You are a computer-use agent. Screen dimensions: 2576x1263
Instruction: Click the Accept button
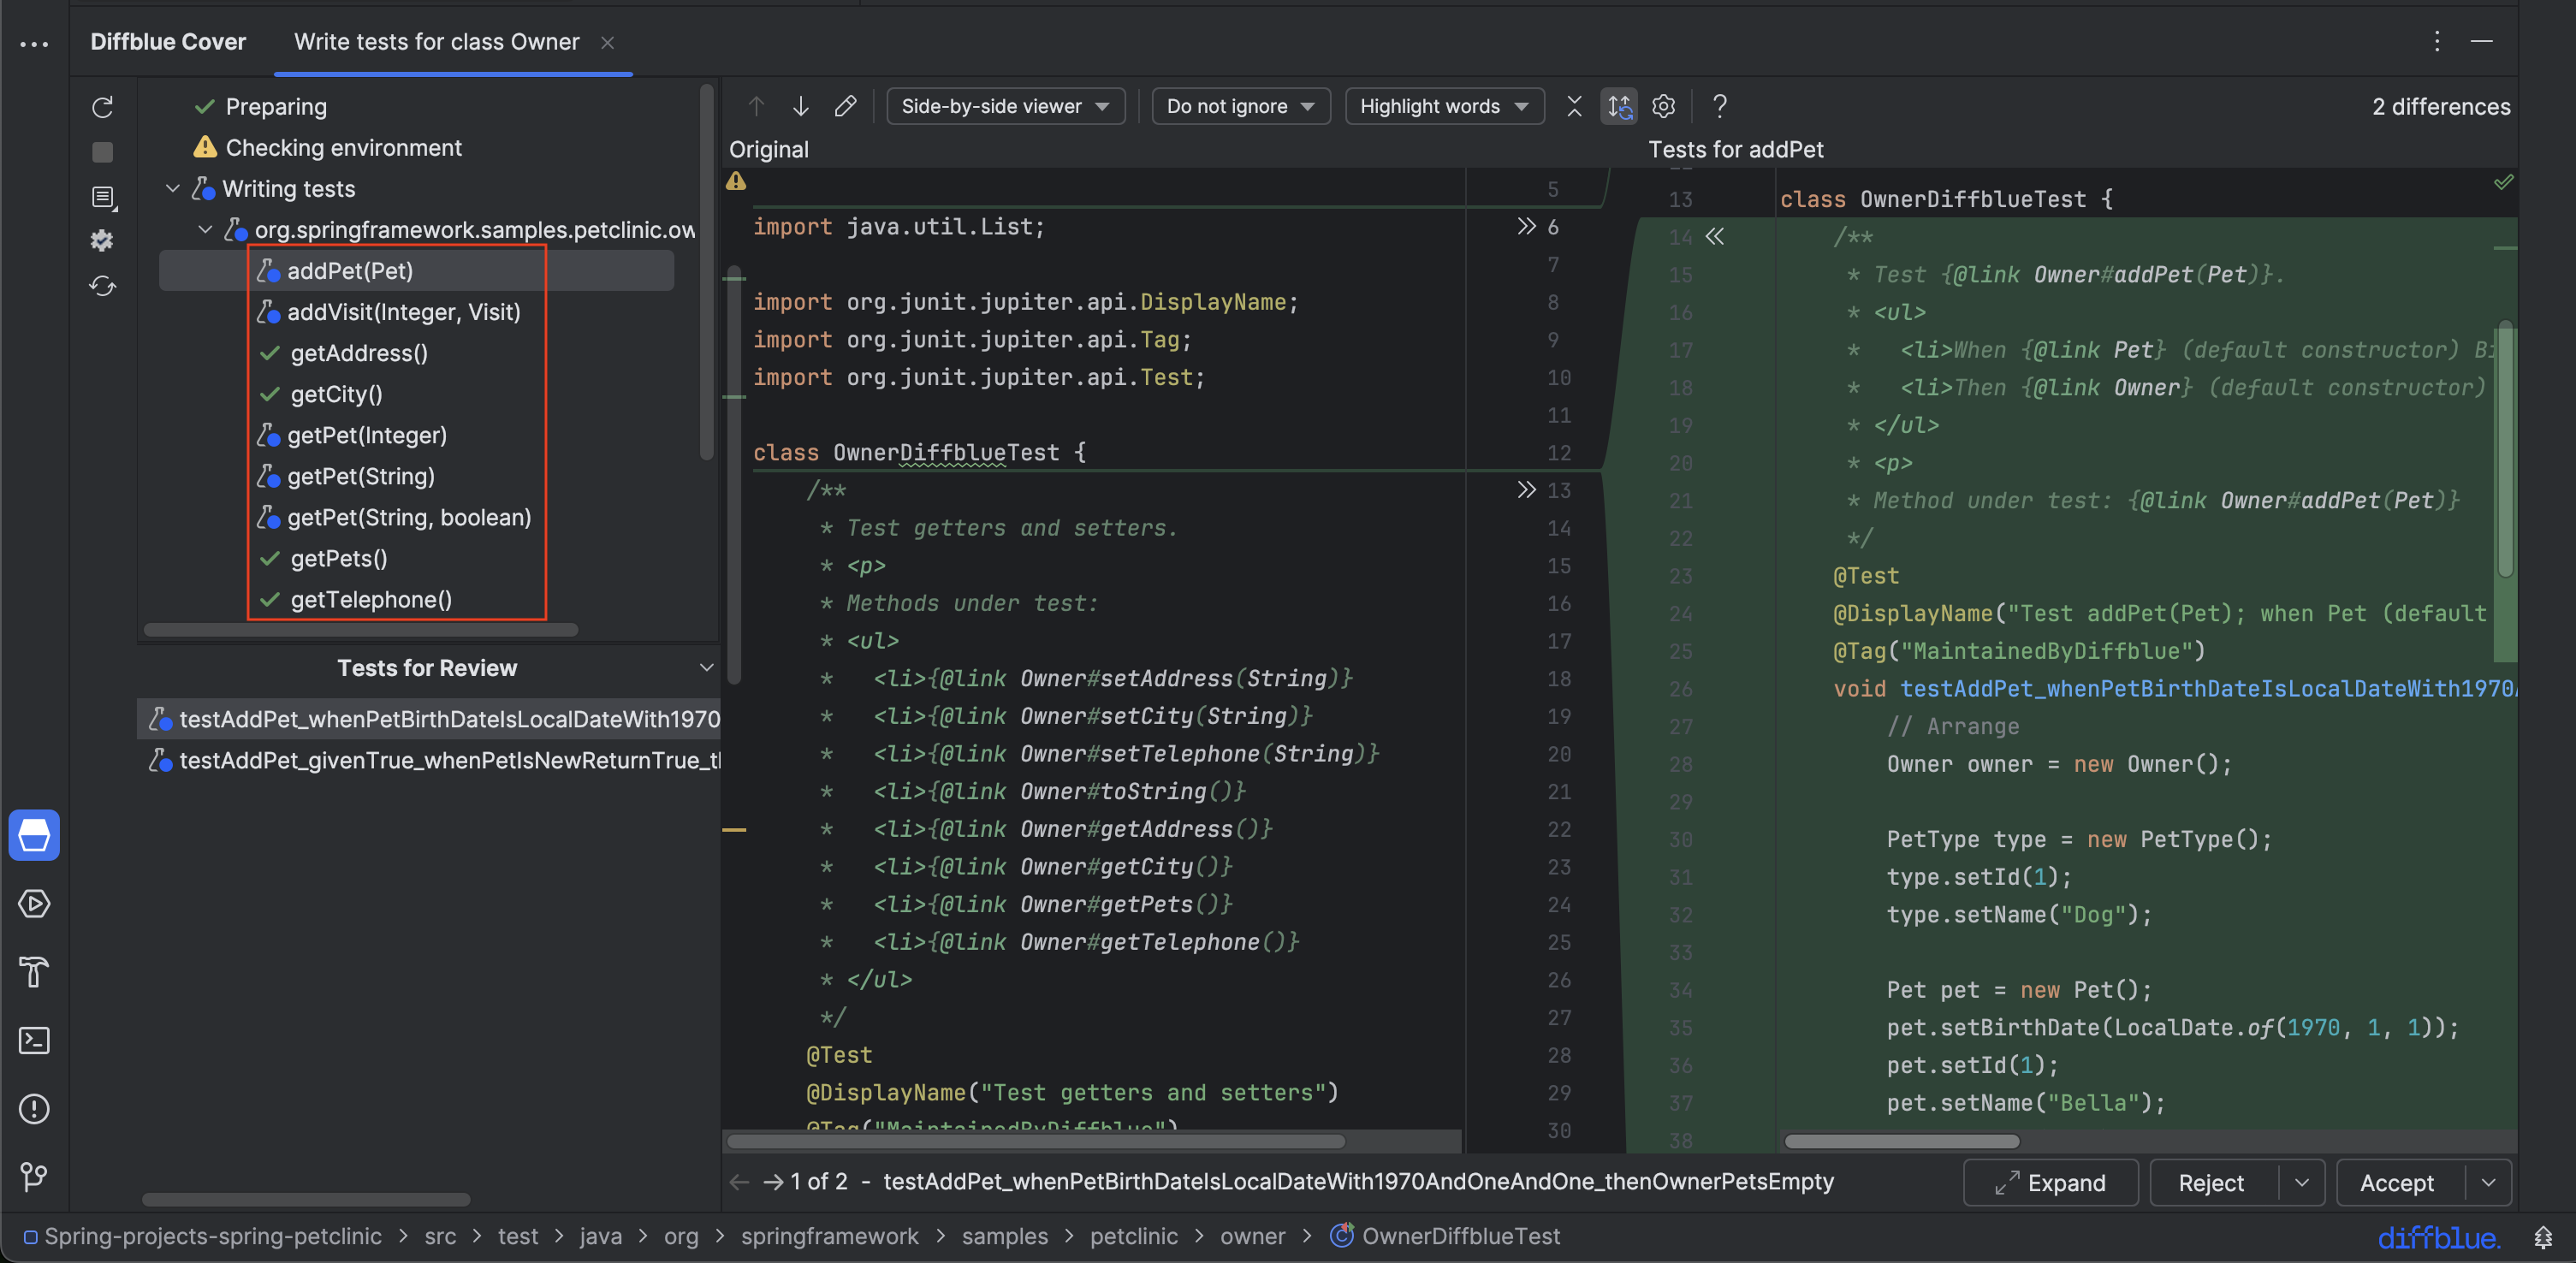2397,1183
